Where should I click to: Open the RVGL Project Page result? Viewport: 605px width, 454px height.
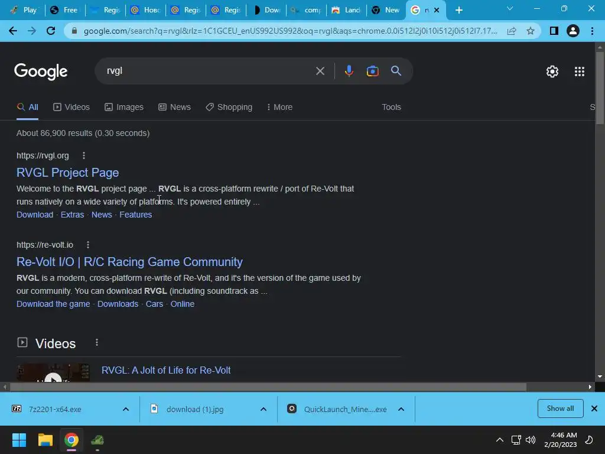tap(67, 173)
